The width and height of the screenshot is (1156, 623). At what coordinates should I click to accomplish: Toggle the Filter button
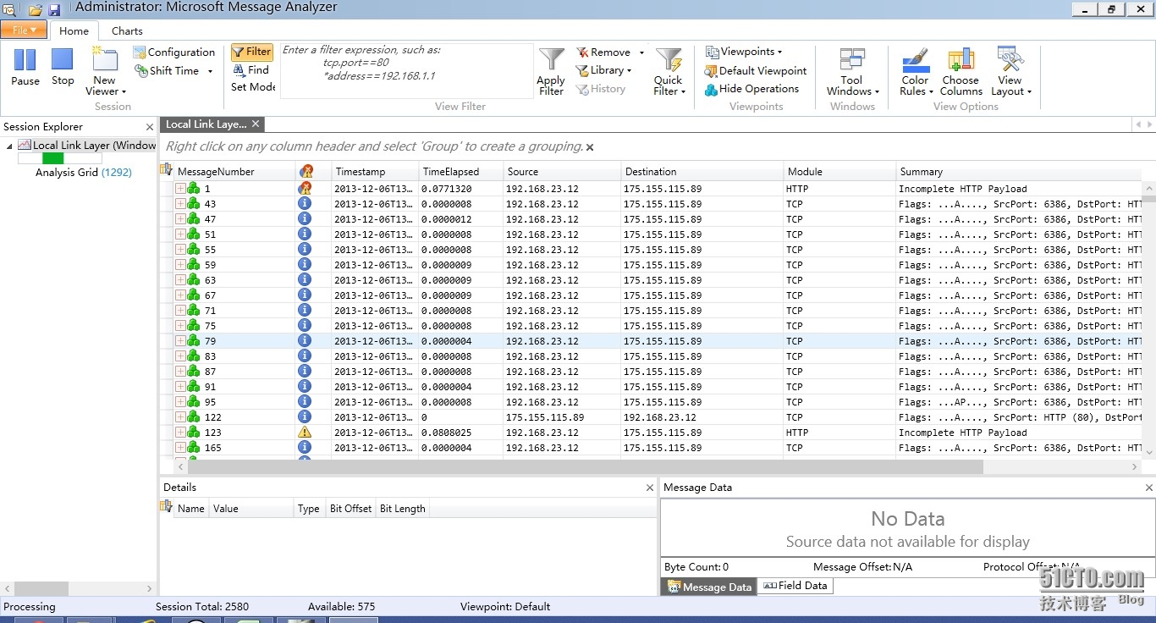point(251,52)
